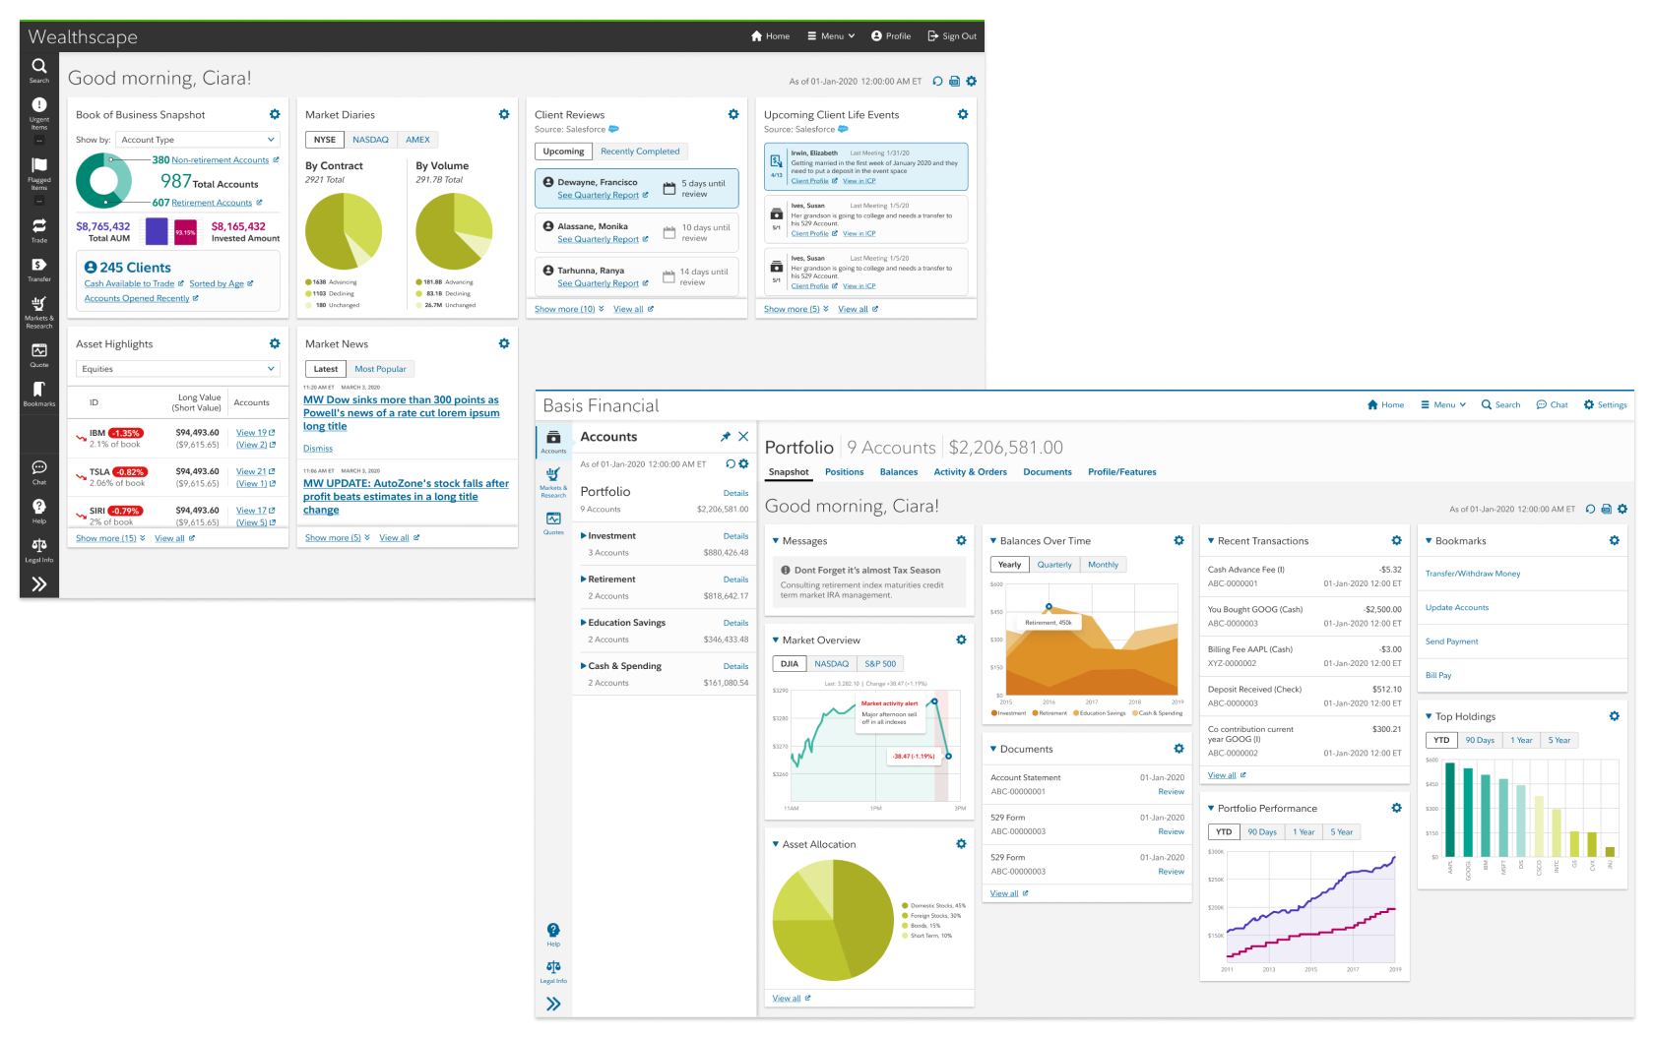Open Chat in Basis Financial header
Image resolution: width=1654 pixels, height=1037 pixels.
point(1552,404)
